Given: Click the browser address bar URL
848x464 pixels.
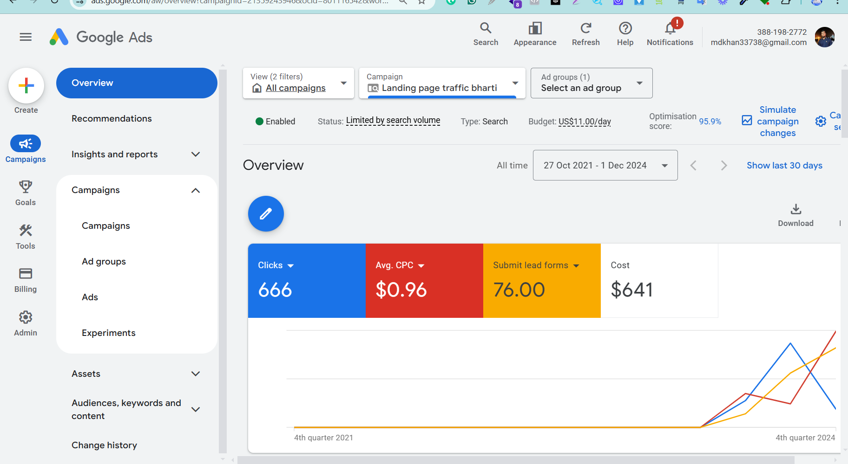Looking at the screenshot, I should pyautogui.click(x=239, y=2).
